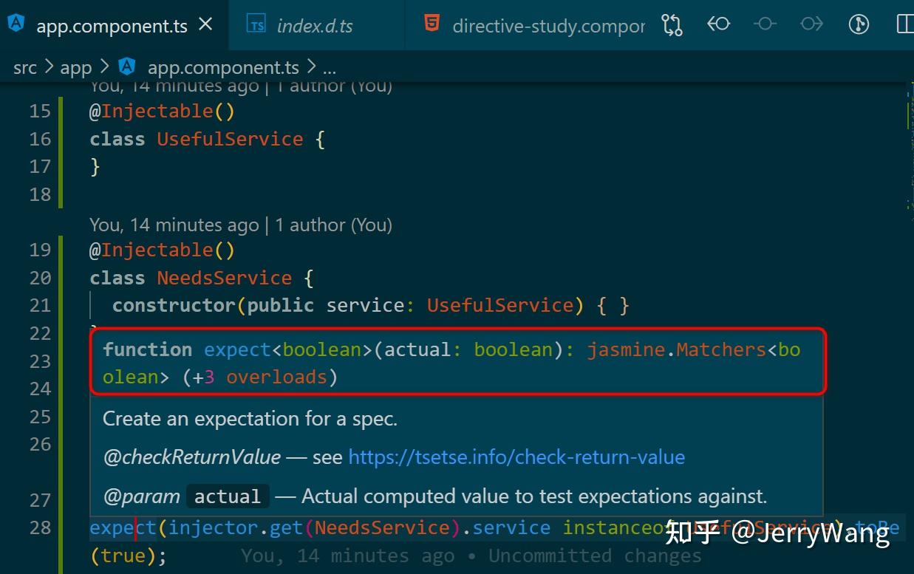Open the app breadcrumb dropdown
This screenshot has height=574, width=914.
click(x=76, y=67)
